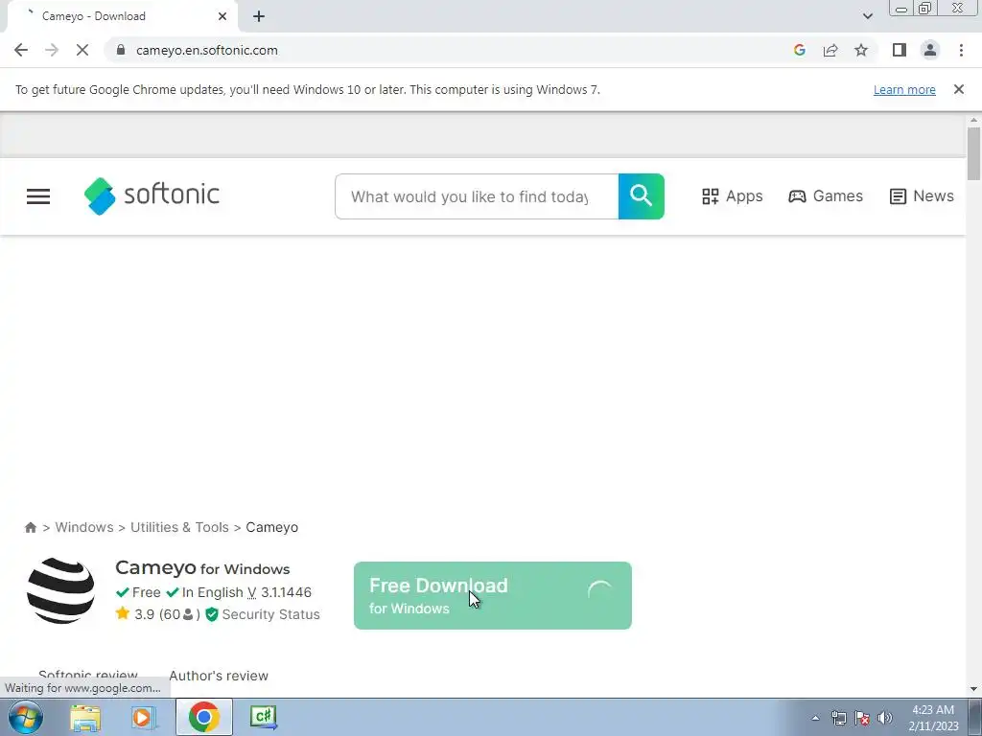
Task: Launch Windows Media Player from taskbar
Action: coord(143,717)
